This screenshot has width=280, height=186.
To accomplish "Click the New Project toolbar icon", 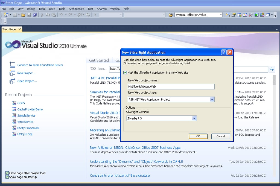I will point(6,15).
